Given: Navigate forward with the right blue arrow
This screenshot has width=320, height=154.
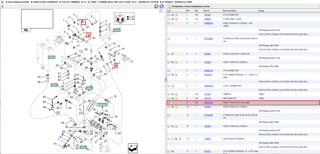Looking at the screenshot, I should click(x=161, y=6).
